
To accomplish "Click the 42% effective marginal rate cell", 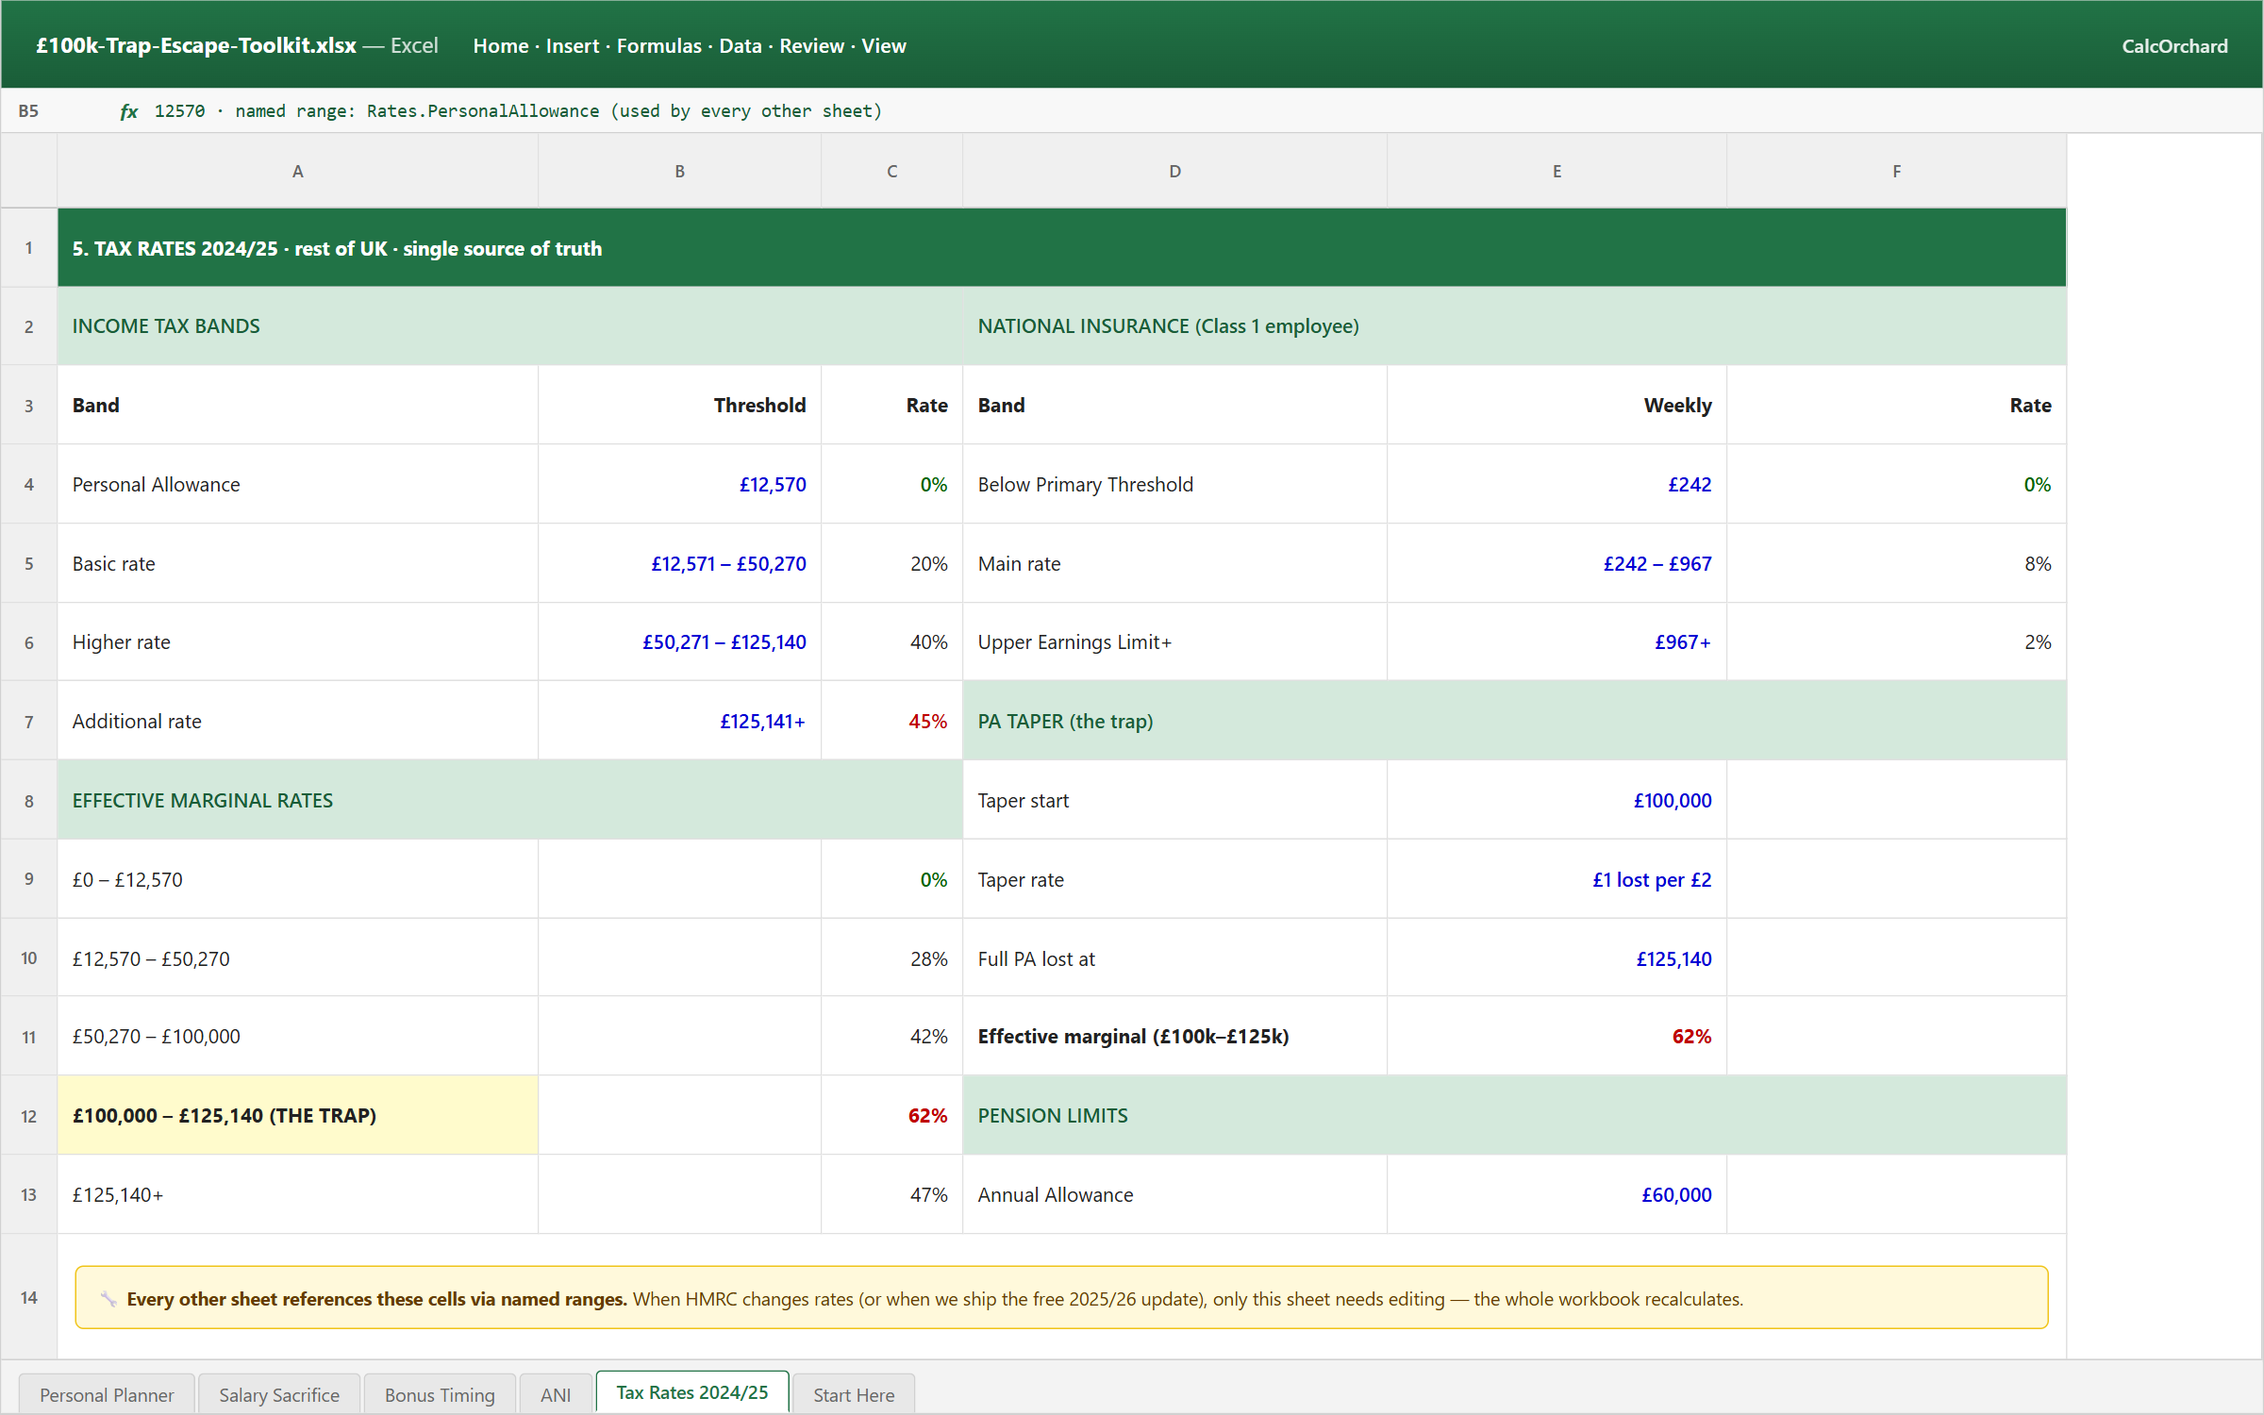I will 891,1037.
